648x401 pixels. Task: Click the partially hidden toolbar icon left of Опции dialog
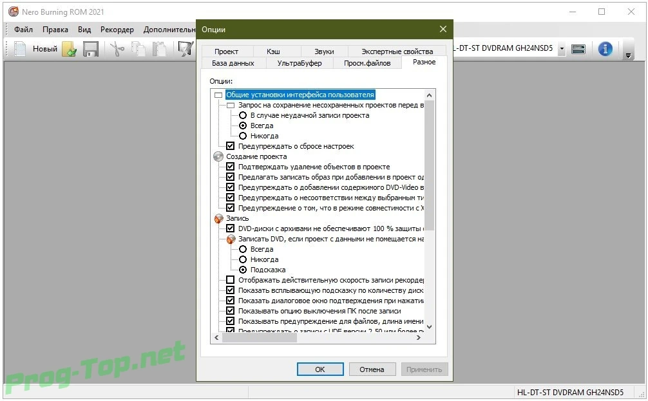(x=185, y=49)
